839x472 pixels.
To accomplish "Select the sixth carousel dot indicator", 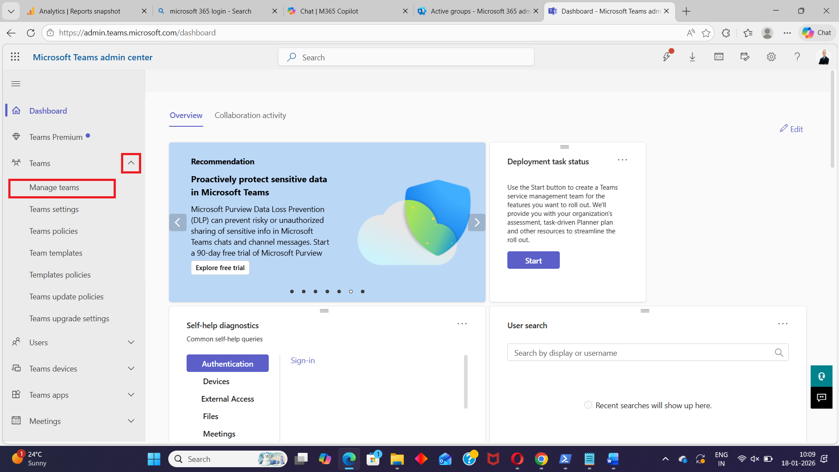I will click(351, 292).
